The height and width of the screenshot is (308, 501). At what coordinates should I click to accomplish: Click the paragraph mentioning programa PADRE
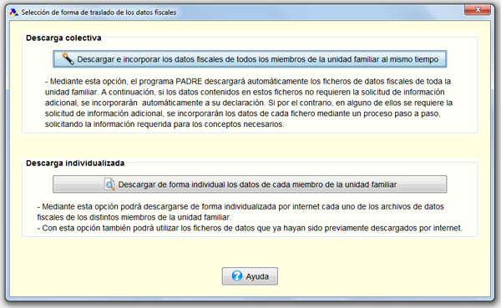tap(249, 103)
